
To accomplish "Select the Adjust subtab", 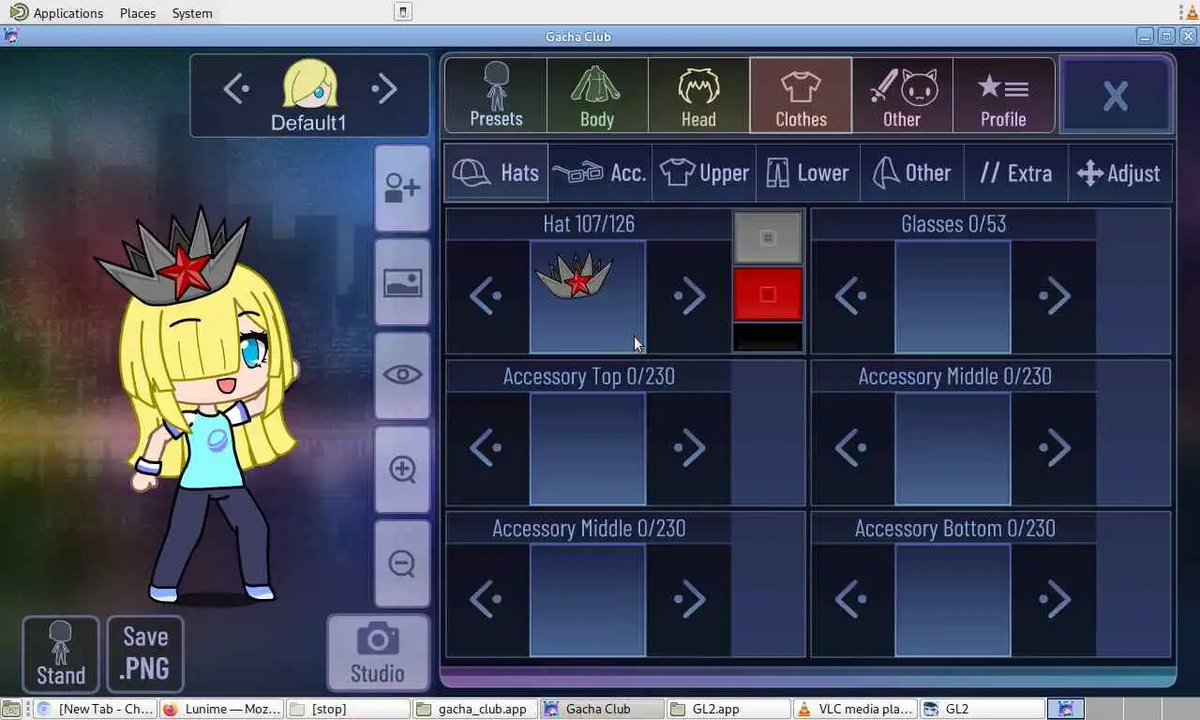I will click(x=1120, y=172).
